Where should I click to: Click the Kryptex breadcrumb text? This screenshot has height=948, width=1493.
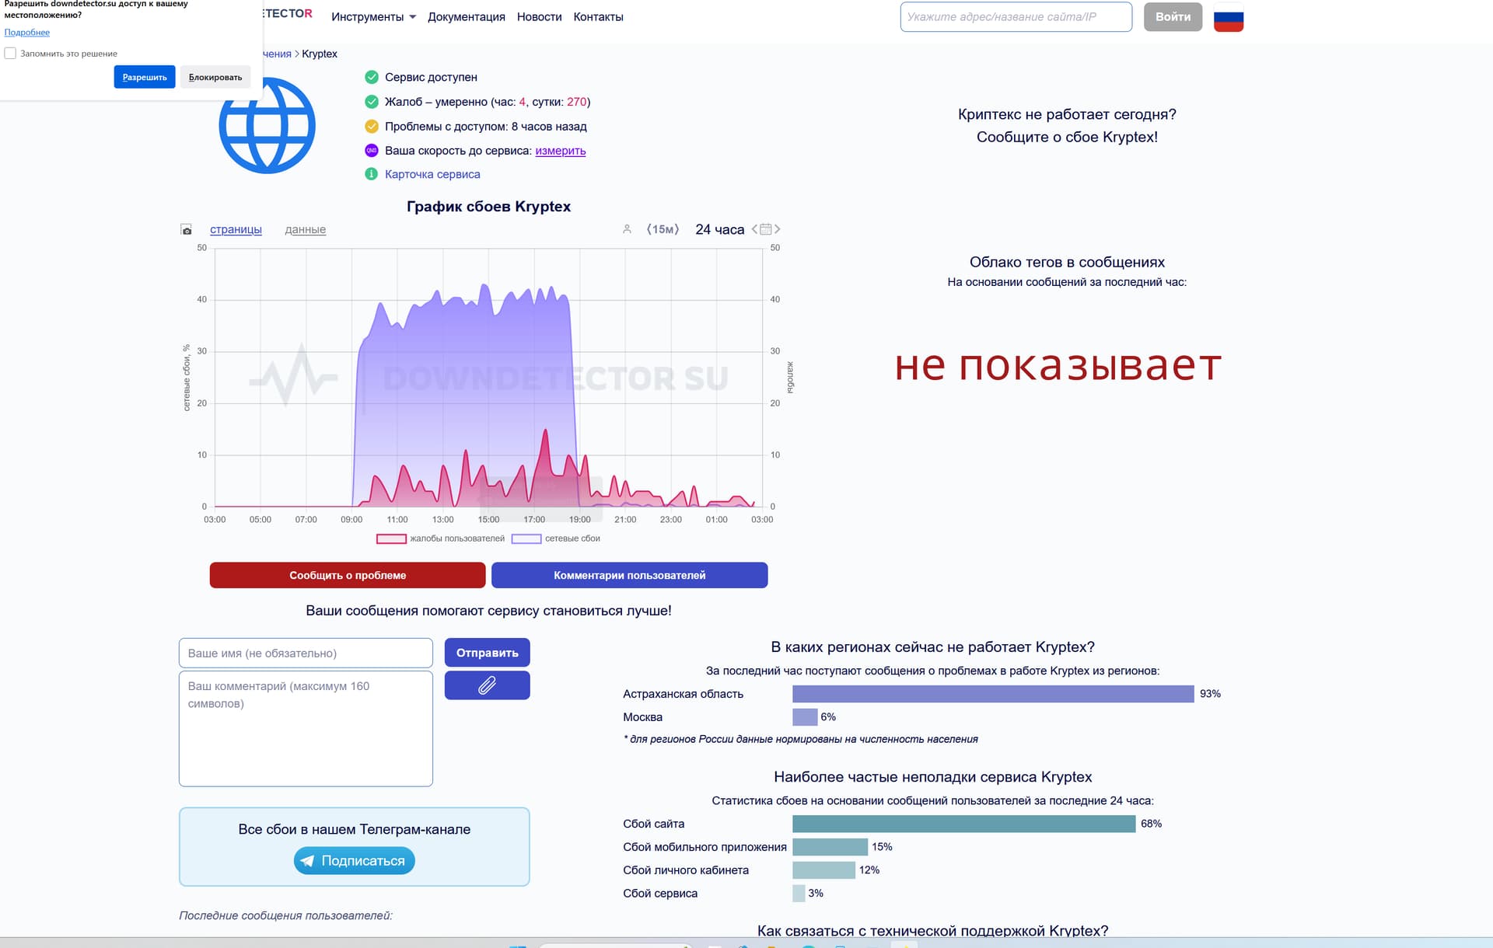pyautogui.click(x=320, y=54)
